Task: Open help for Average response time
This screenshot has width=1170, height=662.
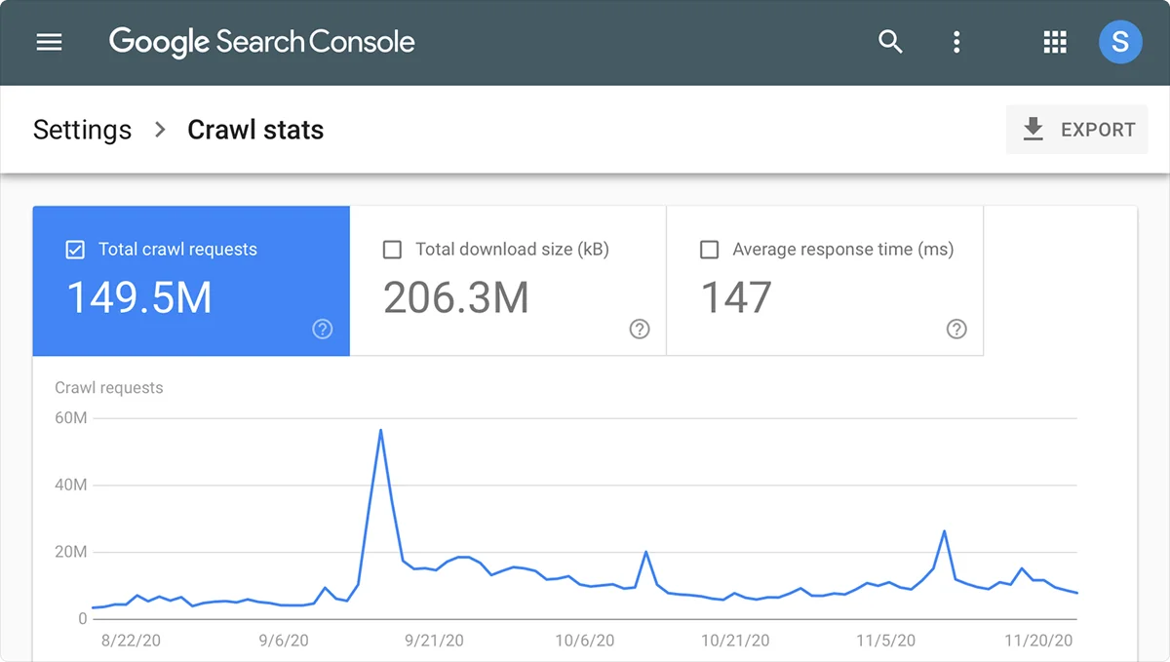Action: (956, 331)
